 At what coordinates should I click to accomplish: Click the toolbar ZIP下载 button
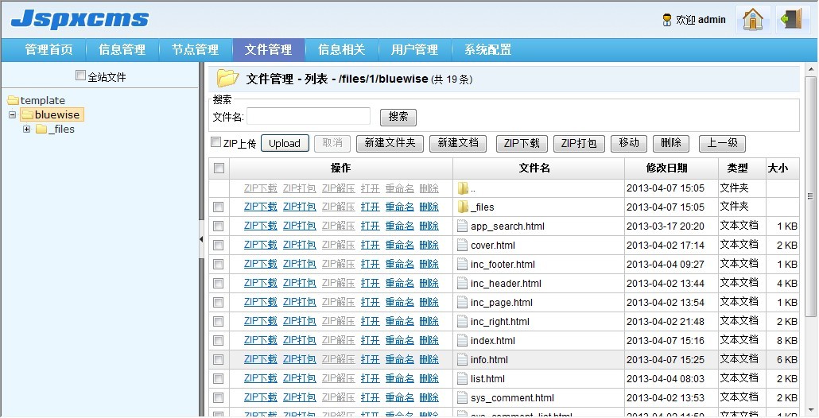click(522, 144)
